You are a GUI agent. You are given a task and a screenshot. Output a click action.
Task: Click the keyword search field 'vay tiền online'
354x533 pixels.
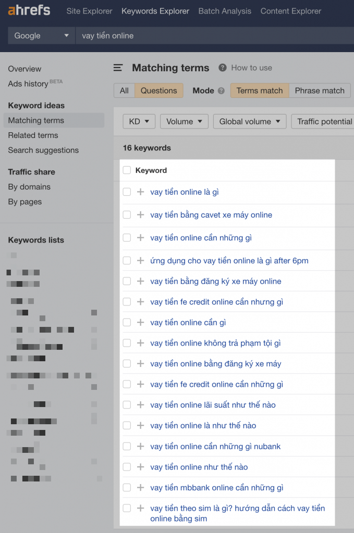214,36
